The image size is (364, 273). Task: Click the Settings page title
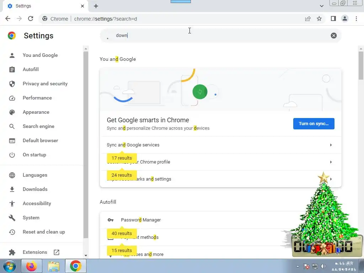[38, 36]
